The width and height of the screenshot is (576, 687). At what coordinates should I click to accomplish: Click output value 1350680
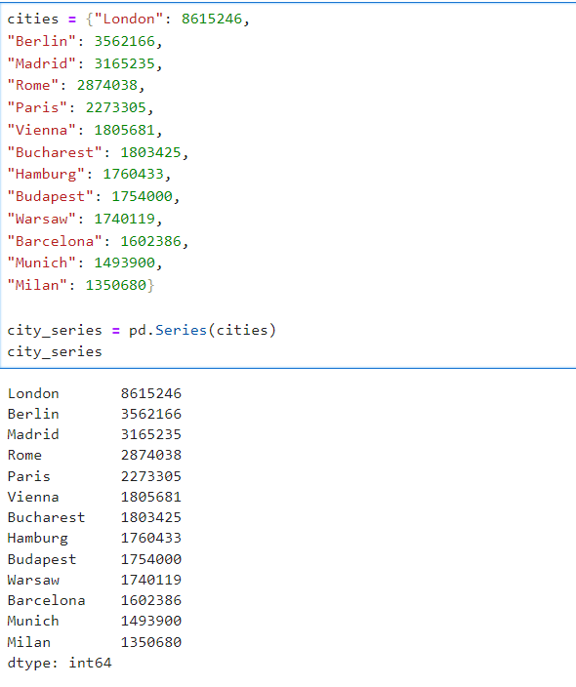pos(151,642)
